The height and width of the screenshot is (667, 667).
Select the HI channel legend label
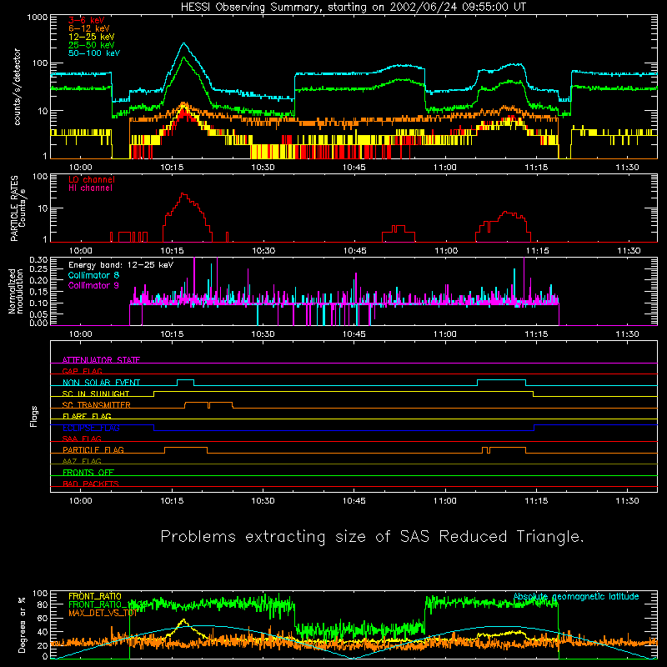tap(90, 188)
